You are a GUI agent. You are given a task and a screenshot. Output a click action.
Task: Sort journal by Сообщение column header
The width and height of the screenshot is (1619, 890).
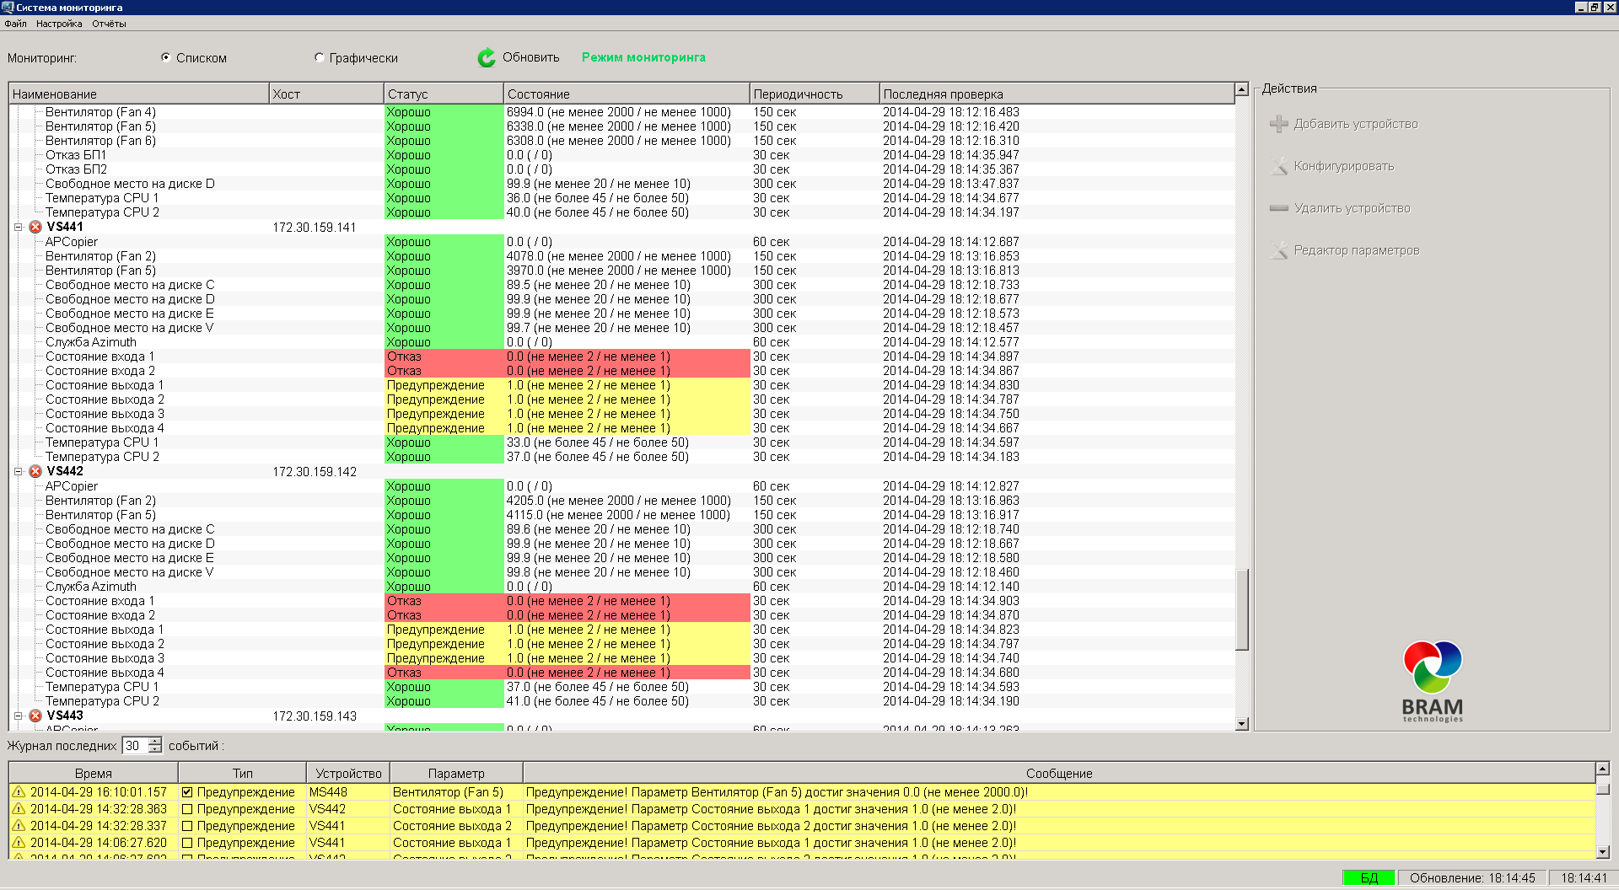tap(1059, 773)
